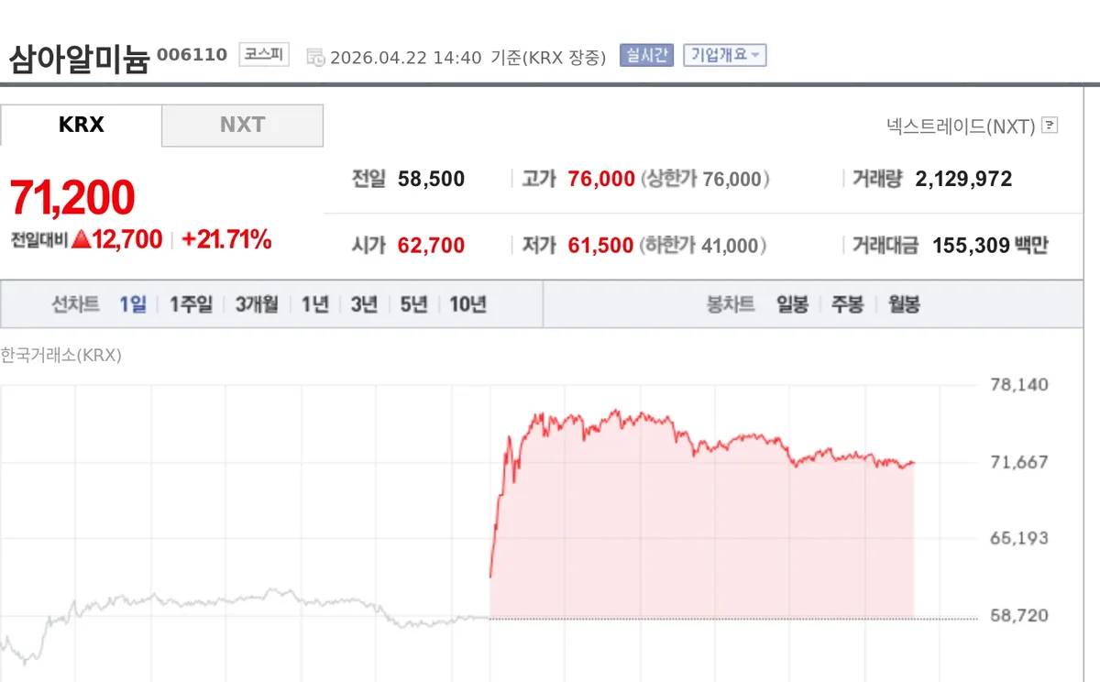Viewport: 1100px width, 682px height.
Task: Click the red up-triangle change indicator
Action: [x=81, y=240]
